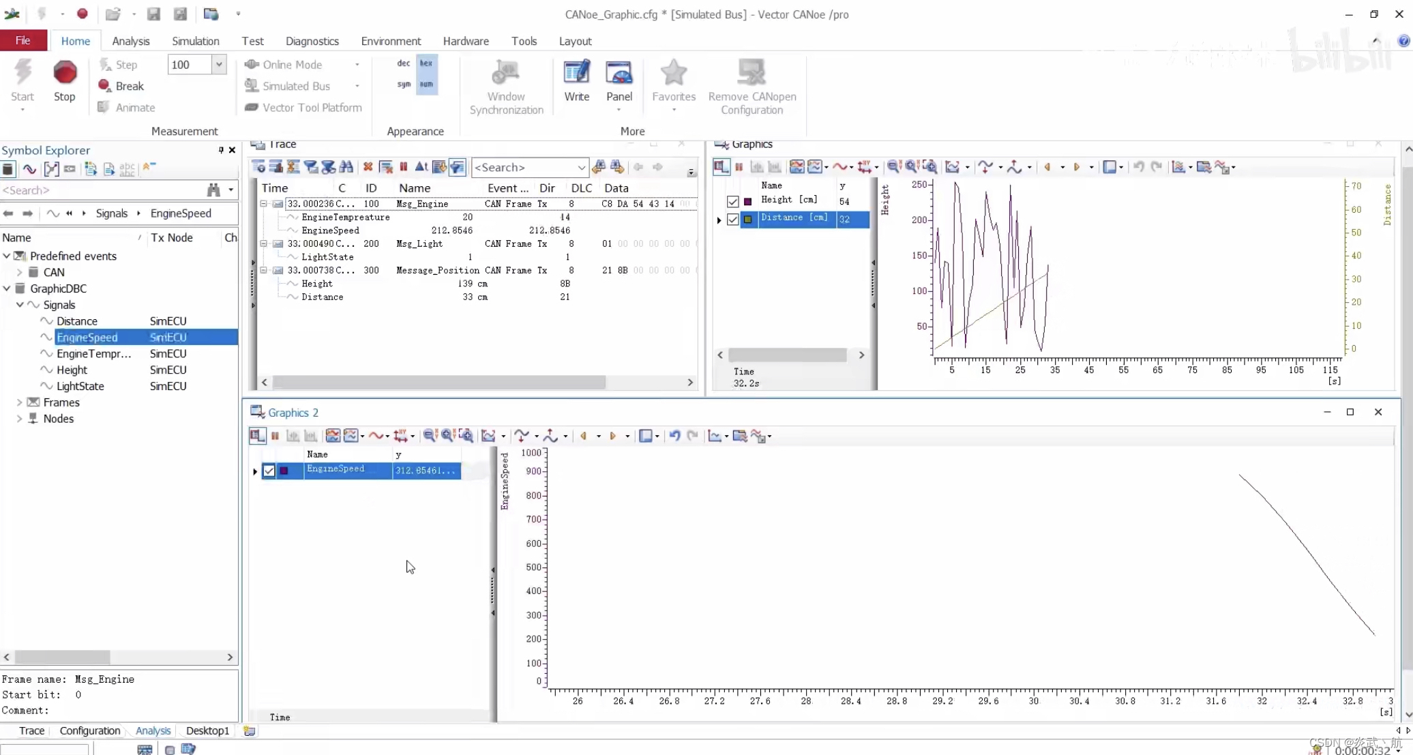Click the Favorites star icon
Image resolution: width=1413 pixels, height=755 pixels.
(674, 73)
